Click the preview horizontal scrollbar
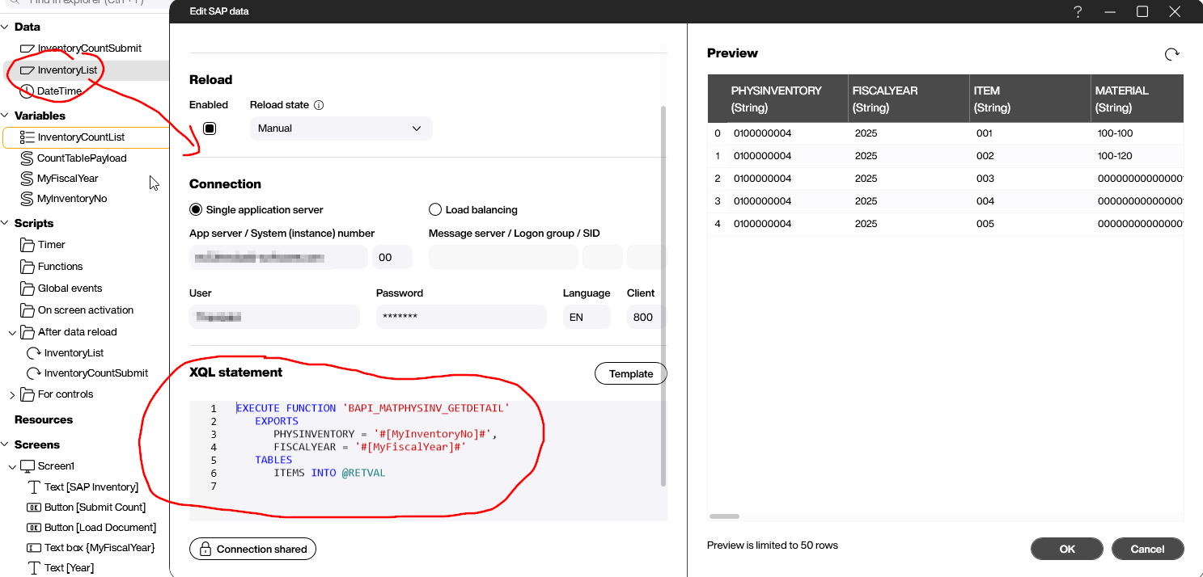The width and height of the screenshot is (1203, 577). pos(725,516)
